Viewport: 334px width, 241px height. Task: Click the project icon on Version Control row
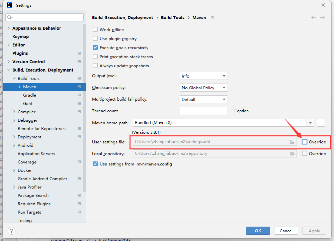coord(79,62)
